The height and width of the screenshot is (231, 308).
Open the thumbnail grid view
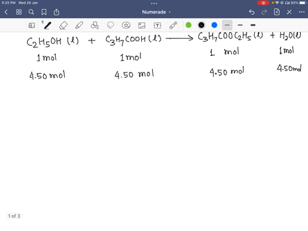[19, 12]
